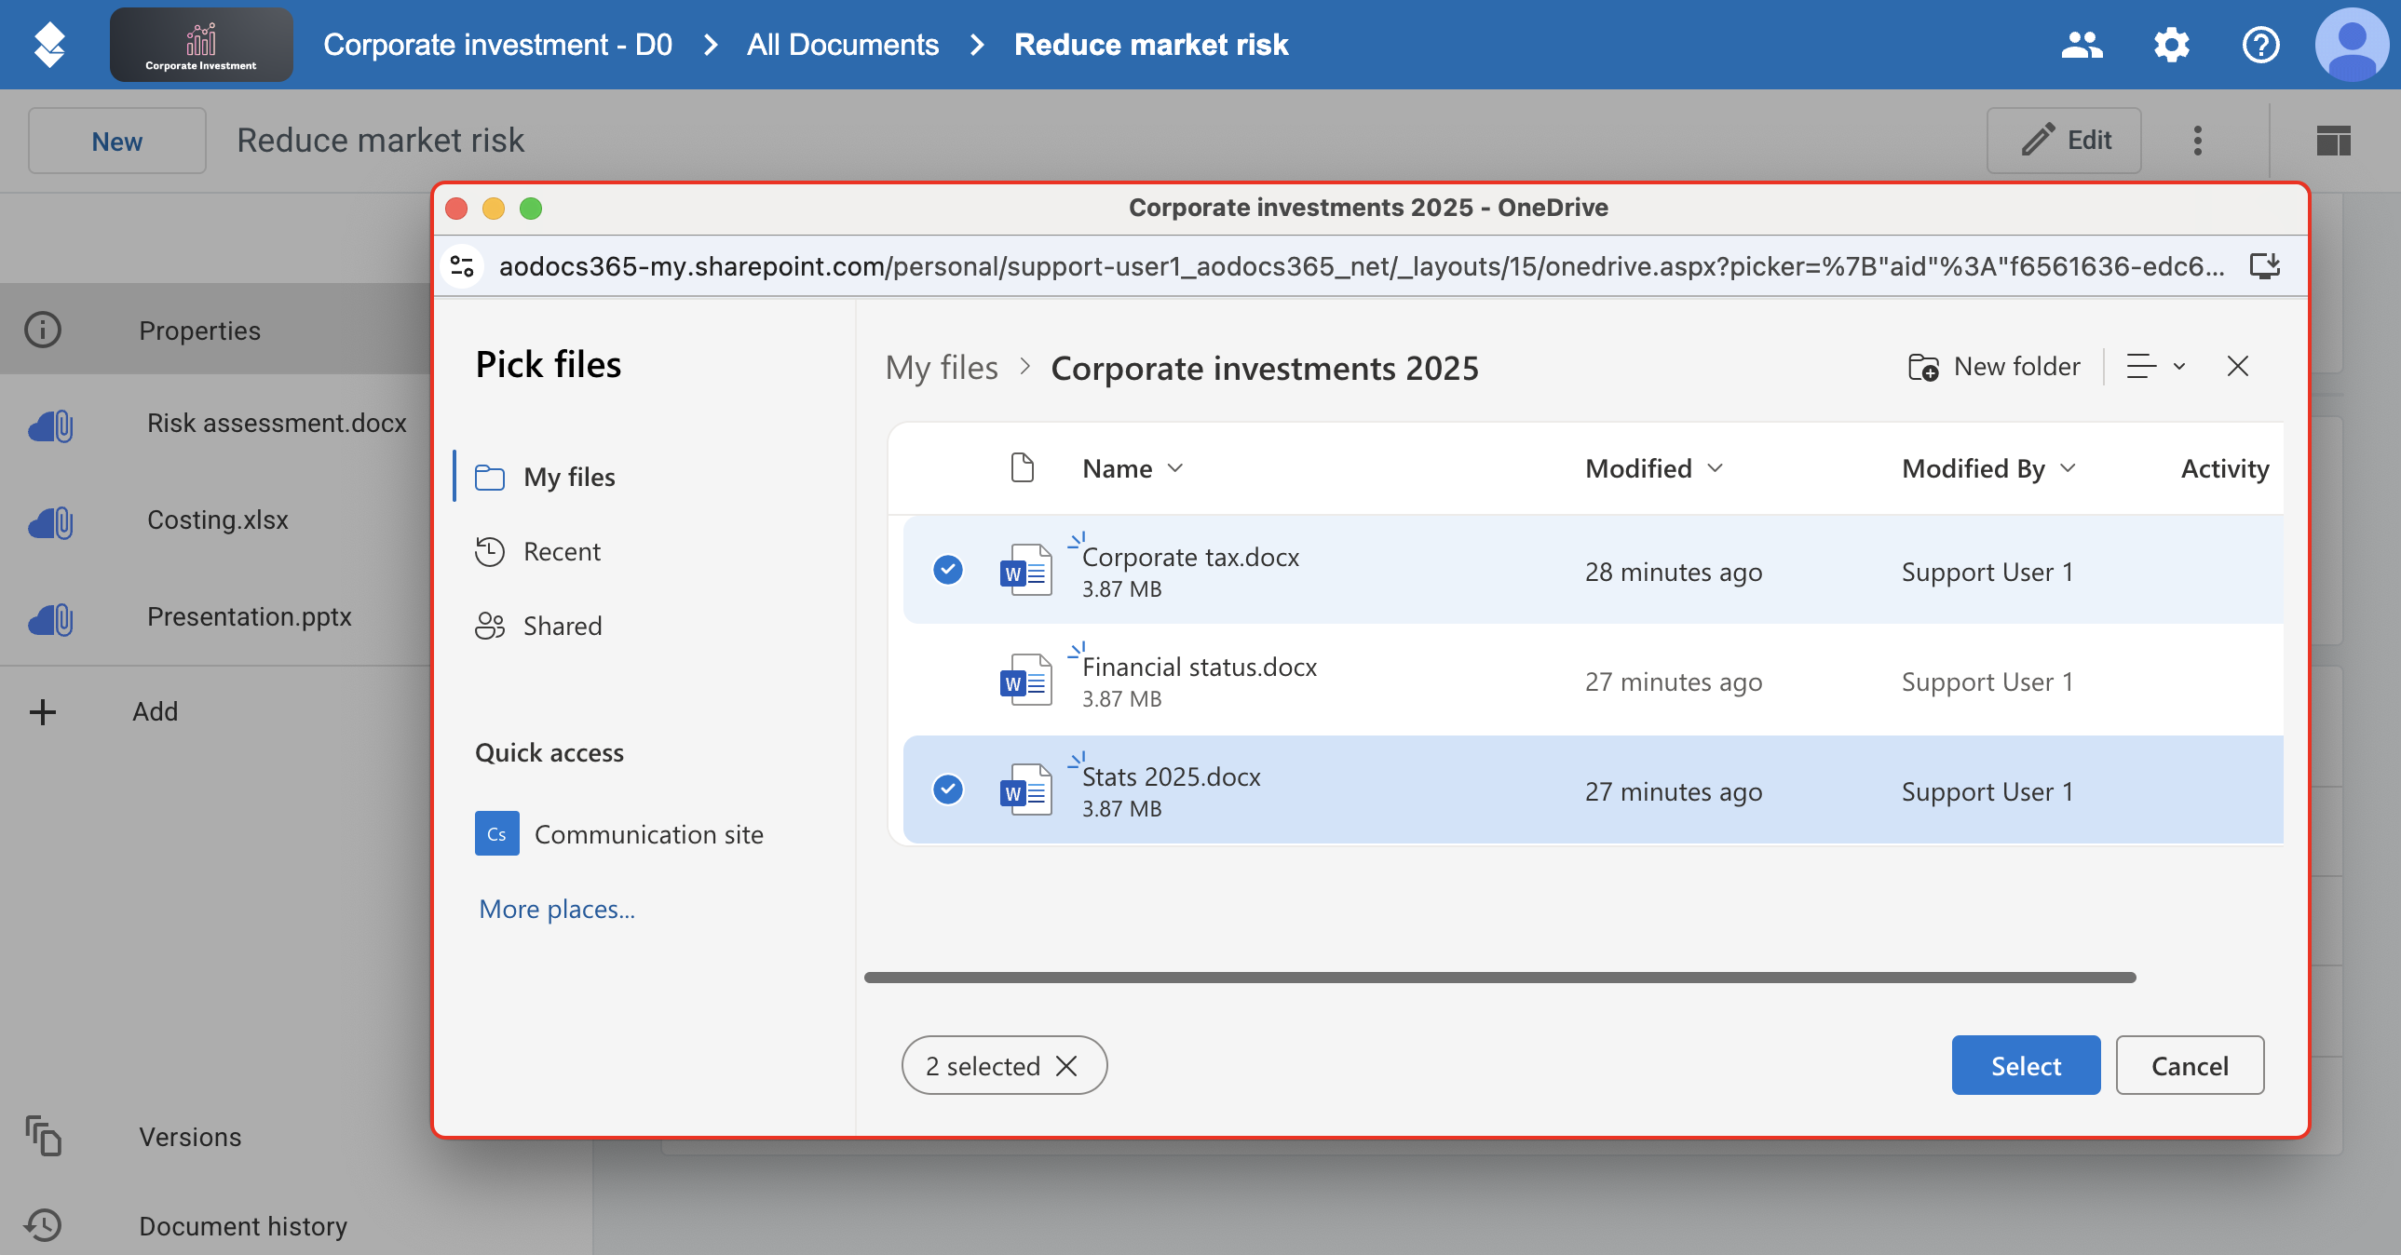Select Recent in picker sidebar

click(537, 551)
